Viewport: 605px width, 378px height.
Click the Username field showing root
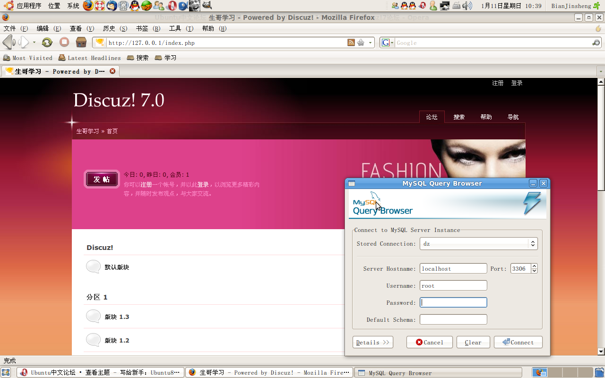point(453,285)
